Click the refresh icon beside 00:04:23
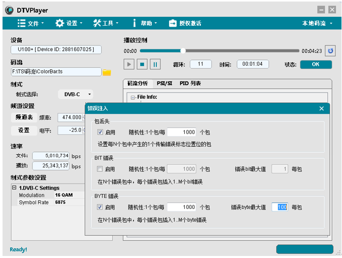Viewport: 342px width, 258px height. coord(330,51)
